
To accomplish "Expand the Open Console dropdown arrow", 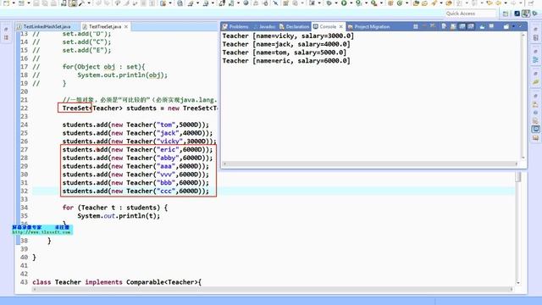I will 513,26.
